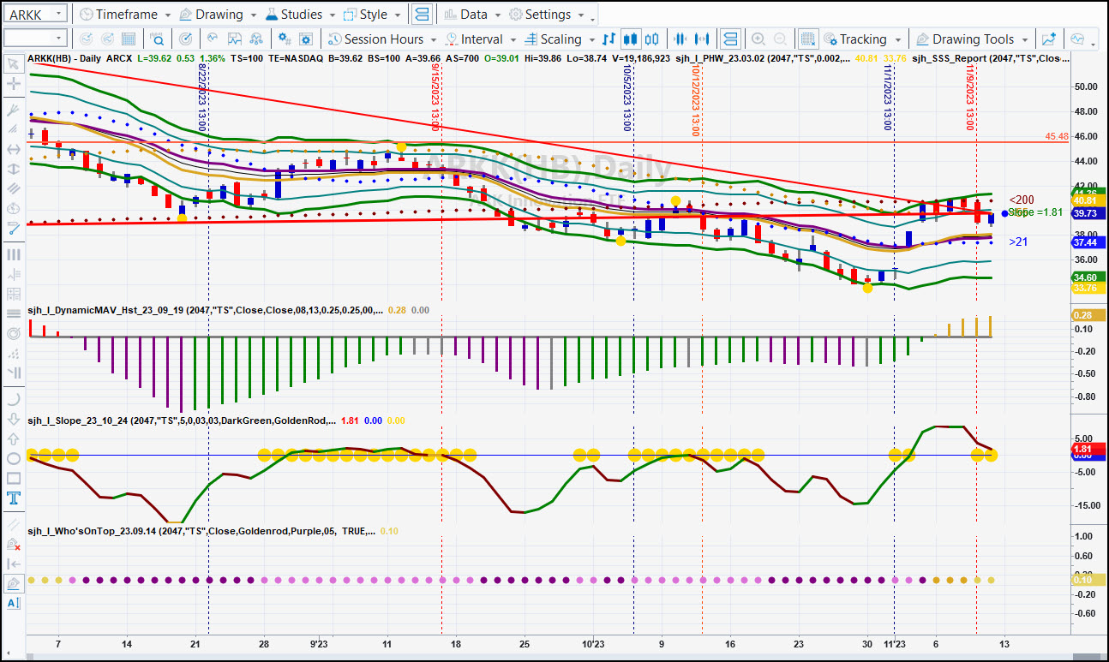This screenshot has height=662, width=1109.
Task: Click the zoom in magnifier
Action: pyautogui.click(x=758, y=39)
